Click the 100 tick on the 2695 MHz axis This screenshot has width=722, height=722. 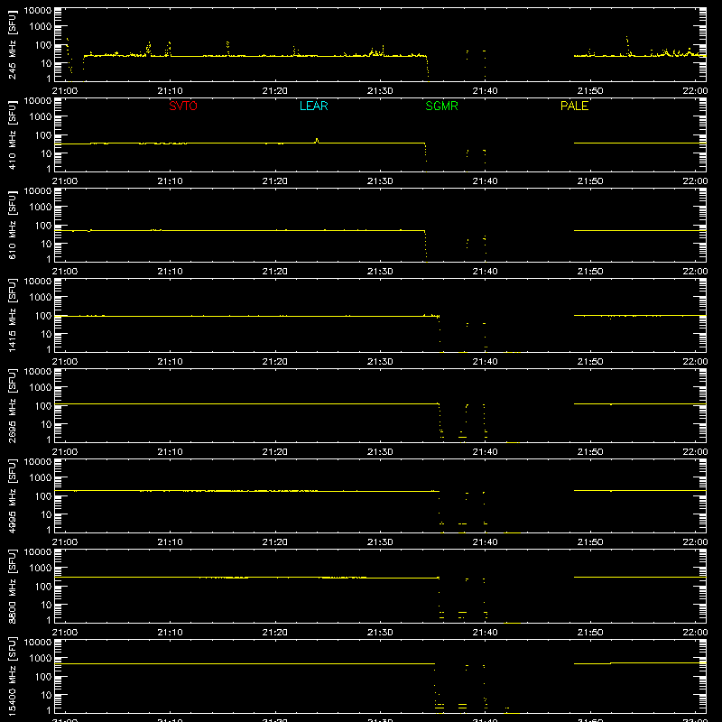43,406
